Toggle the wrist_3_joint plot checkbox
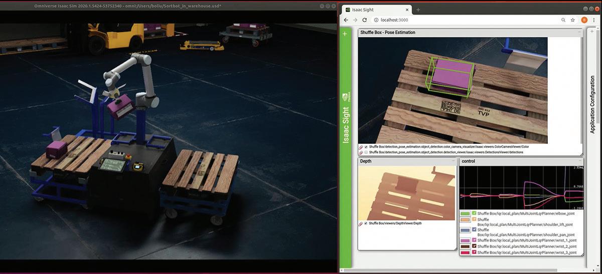 pos(474,252)
